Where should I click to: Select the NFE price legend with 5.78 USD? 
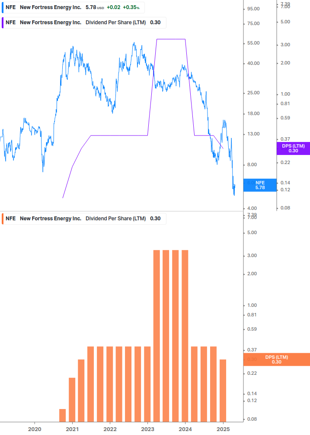pos(73,7)
